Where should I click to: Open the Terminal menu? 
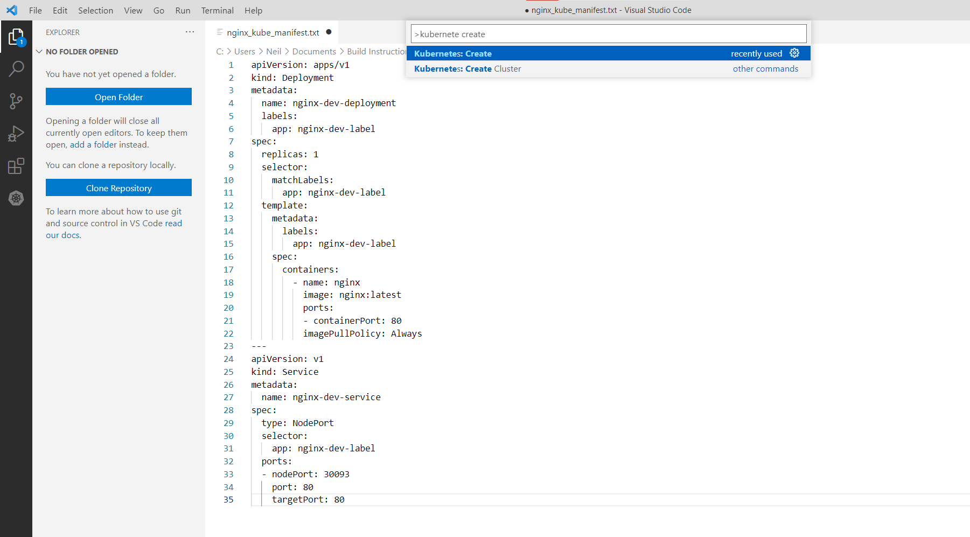(x=217, y=10)
